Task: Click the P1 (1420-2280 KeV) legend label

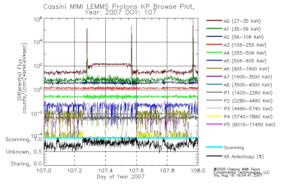Action: [x=248, y=93]
